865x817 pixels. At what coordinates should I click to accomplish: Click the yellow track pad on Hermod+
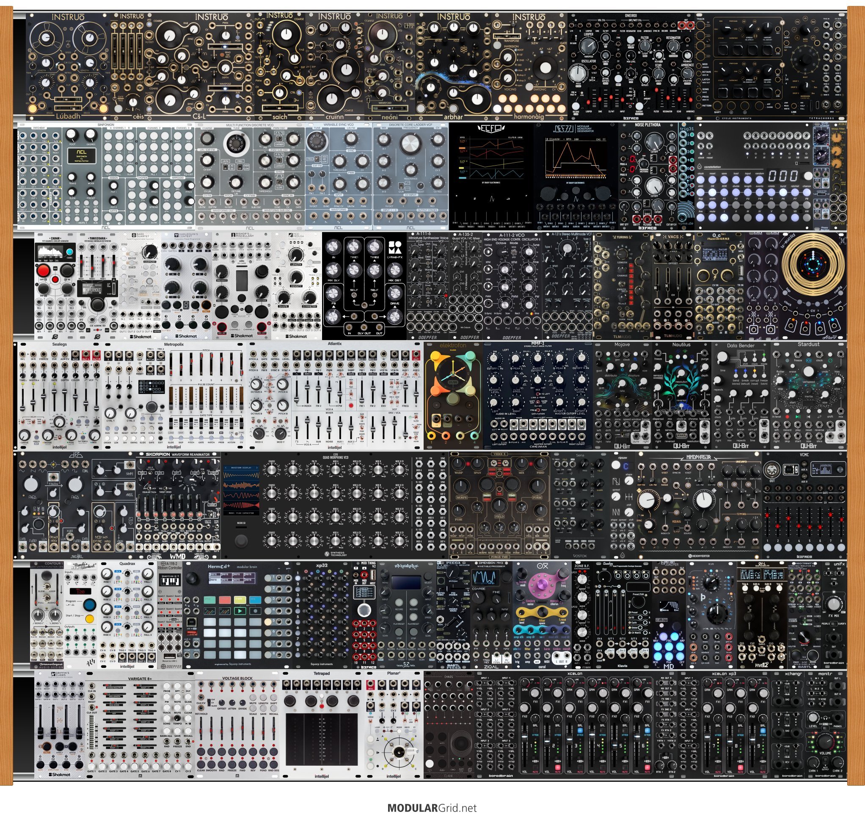240,600
